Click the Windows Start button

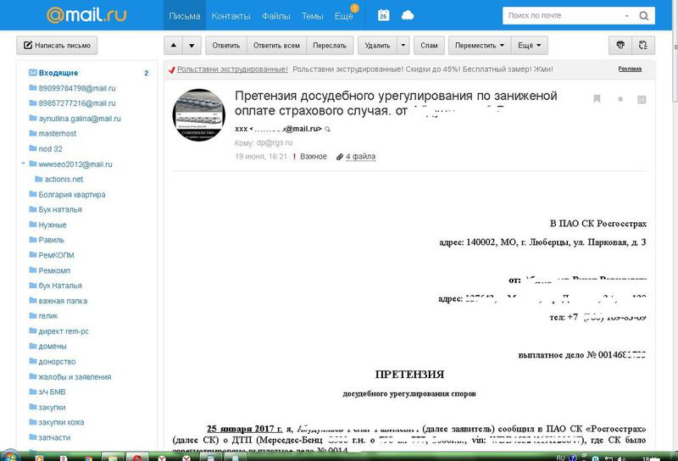point(9,457)
